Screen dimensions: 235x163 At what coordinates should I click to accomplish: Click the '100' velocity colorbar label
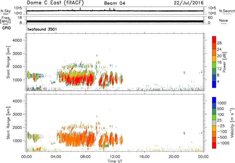point(221,114)
